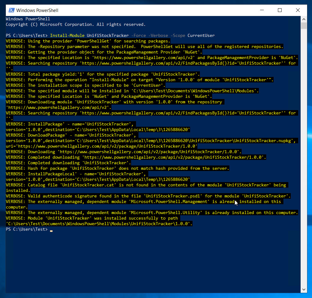This screenshot has width=312, height=298.
Task: Click the CurrentUser scope argument text
Action: [201, 35]
